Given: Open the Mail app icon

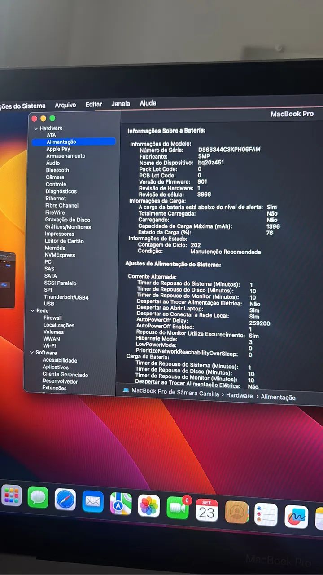Looking at the screenshot, I should [x=93, y=502].
